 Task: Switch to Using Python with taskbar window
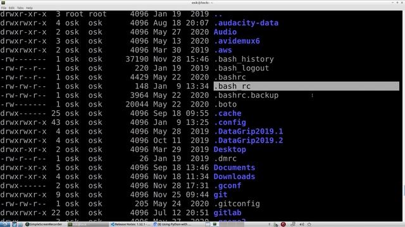173,224
